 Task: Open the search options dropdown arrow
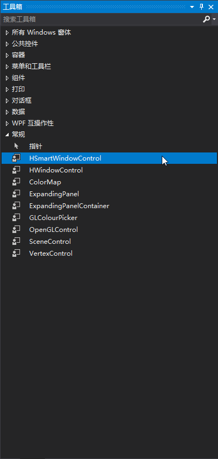click(214, 19)
